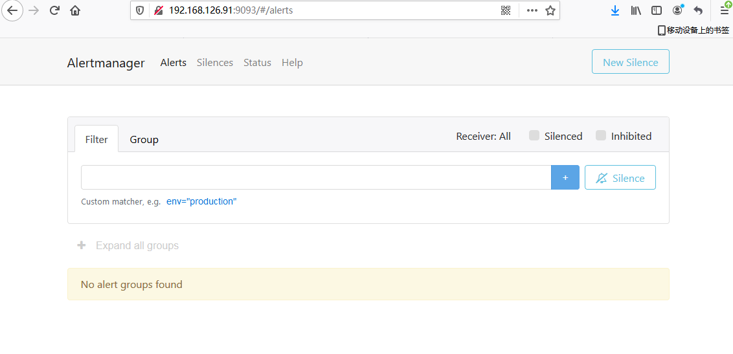Open the Silences navigation item
Viewport: 733px width, 354px height.
(x=215, y=63)
